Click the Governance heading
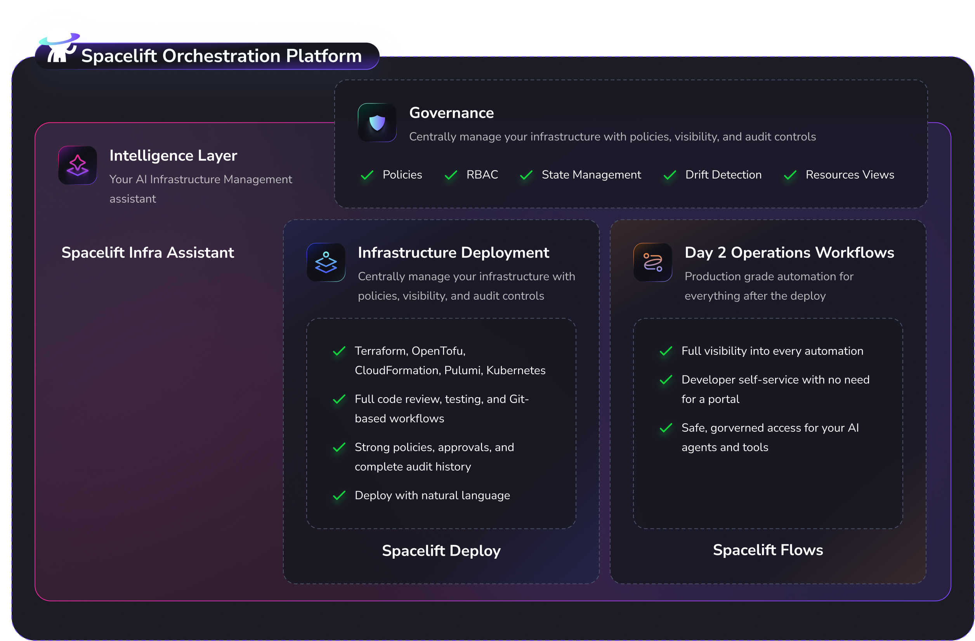 451,113
